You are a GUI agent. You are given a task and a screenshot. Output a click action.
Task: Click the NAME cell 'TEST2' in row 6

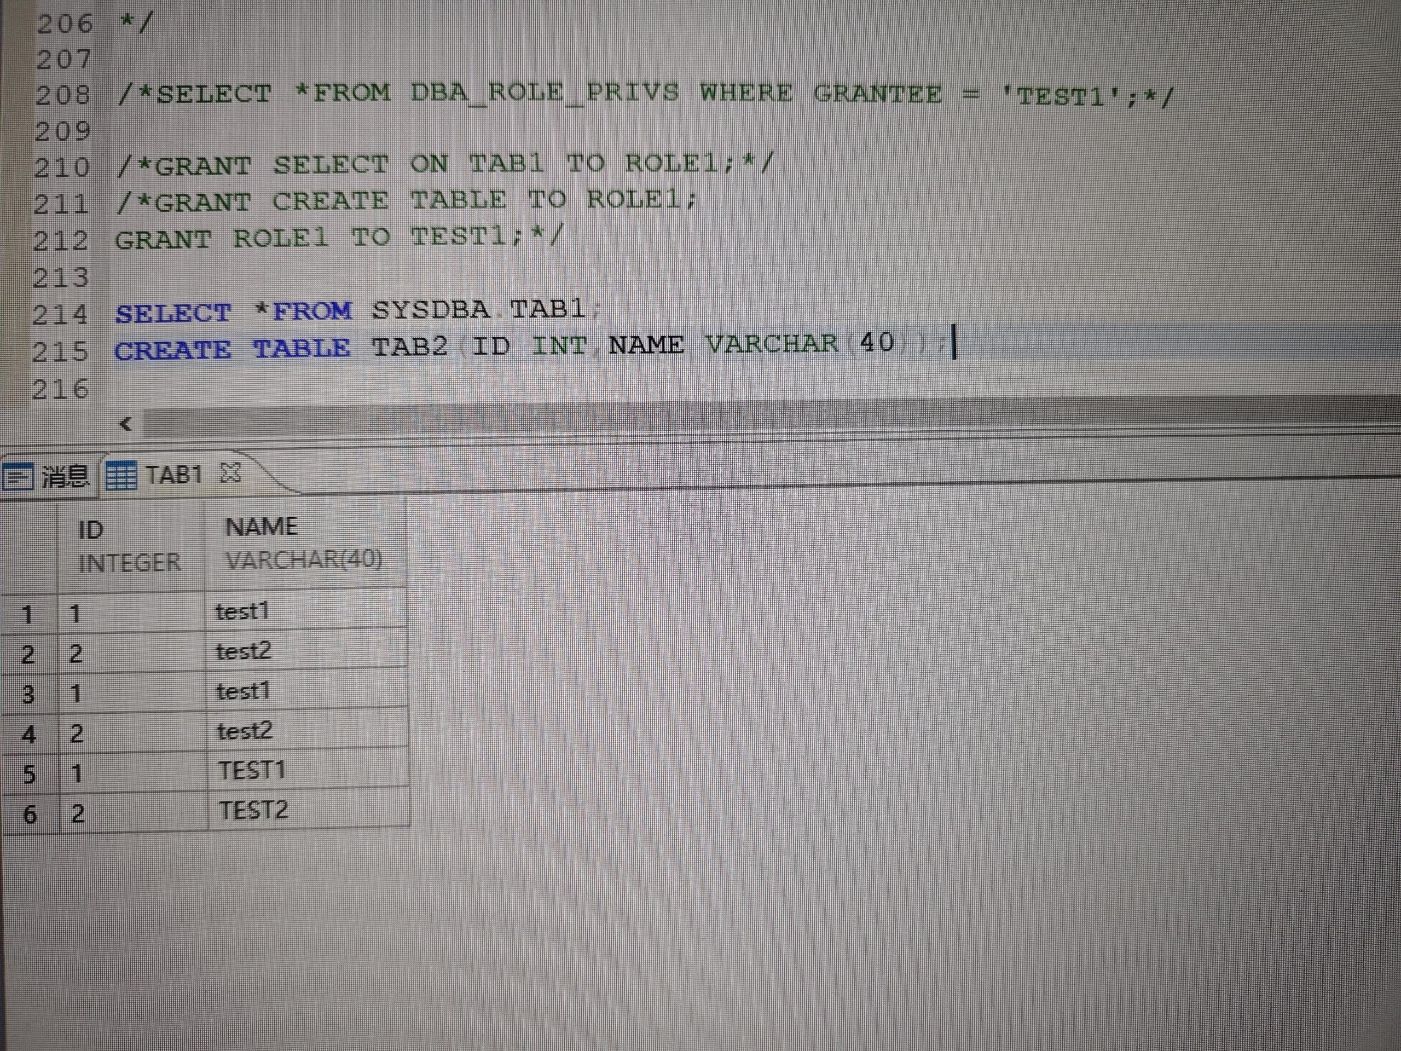[309, 810]
